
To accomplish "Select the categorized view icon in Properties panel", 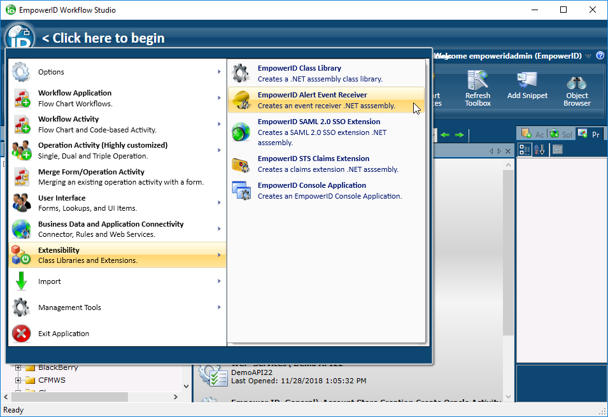I will [x=525, y=149].
